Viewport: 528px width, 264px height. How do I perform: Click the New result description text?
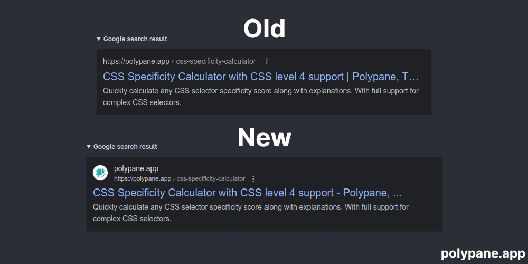pos(250,213)
